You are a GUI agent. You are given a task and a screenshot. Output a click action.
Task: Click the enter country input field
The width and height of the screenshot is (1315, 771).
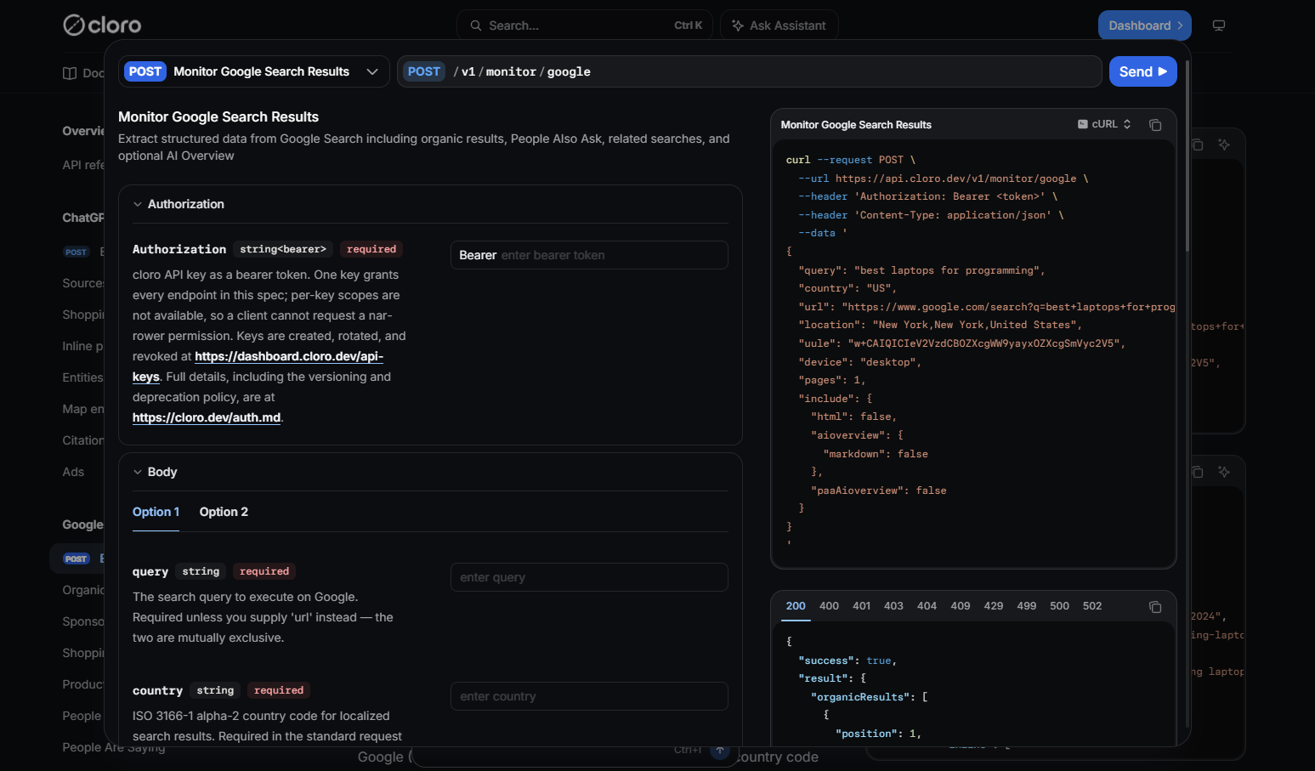(x=589, y=696)
